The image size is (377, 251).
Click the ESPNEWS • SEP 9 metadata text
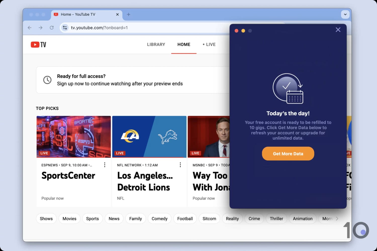[67, 165]
